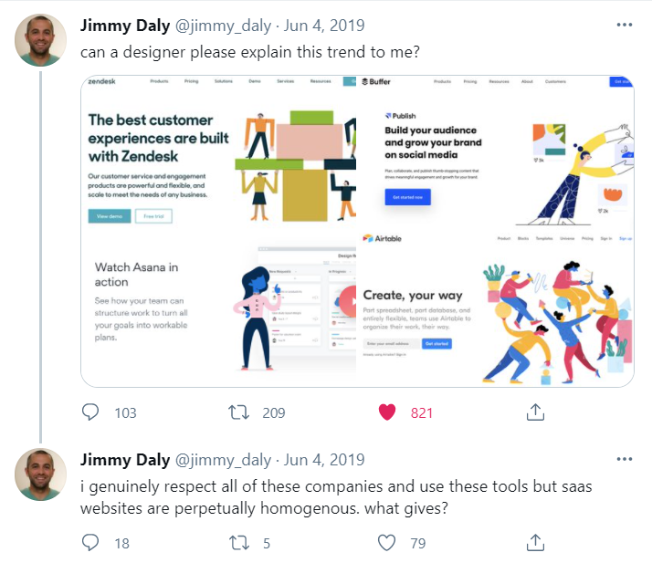Reply to the second tweet with 18 replies

click(x=90, y=542)
